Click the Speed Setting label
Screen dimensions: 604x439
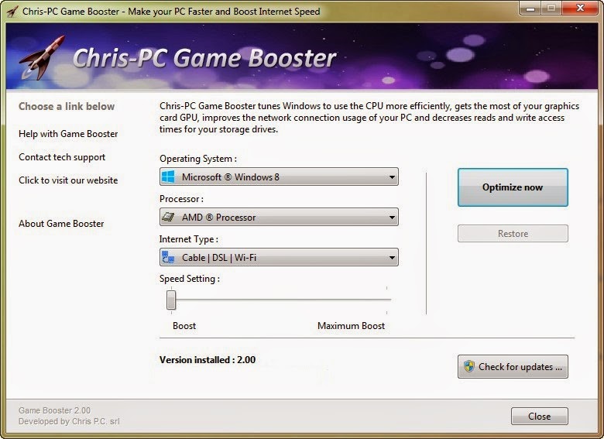[190, 279]
